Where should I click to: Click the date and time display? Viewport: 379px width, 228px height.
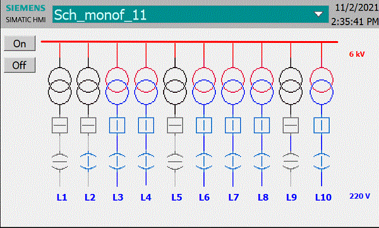pos(354,15)
